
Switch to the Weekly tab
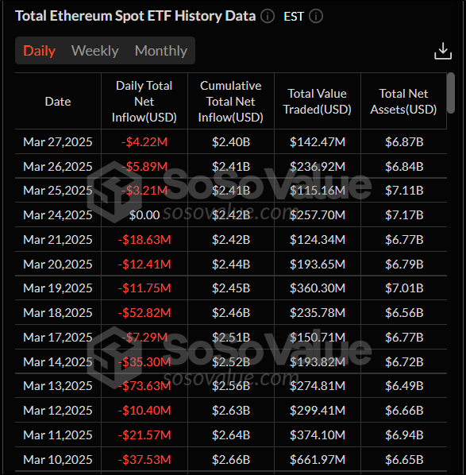(x=94, y=51)
